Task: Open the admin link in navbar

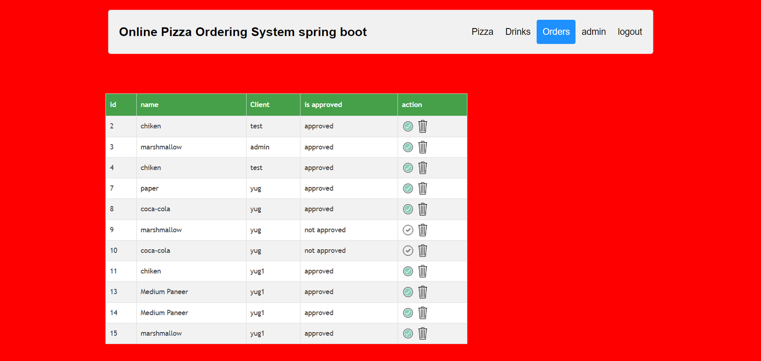Action: click(593, 32)
